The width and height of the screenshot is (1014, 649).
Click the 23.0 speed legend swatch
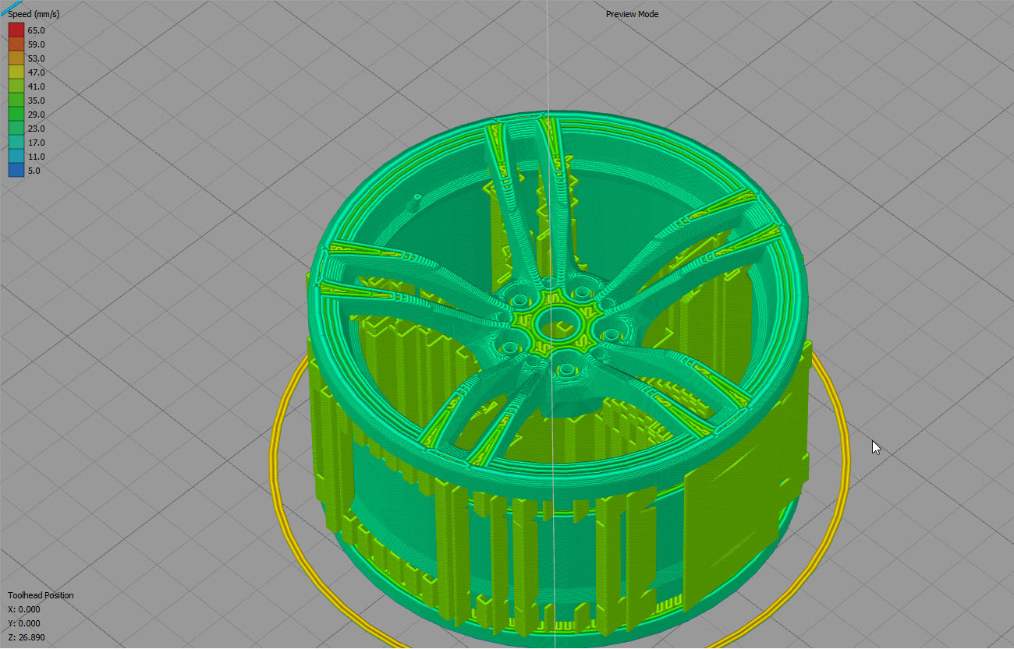16,129
